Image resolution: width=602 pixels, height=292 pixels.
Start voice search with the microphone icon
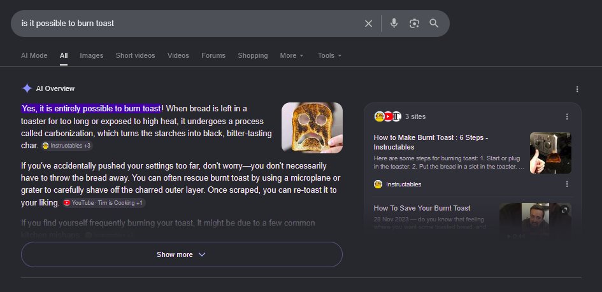394,24
